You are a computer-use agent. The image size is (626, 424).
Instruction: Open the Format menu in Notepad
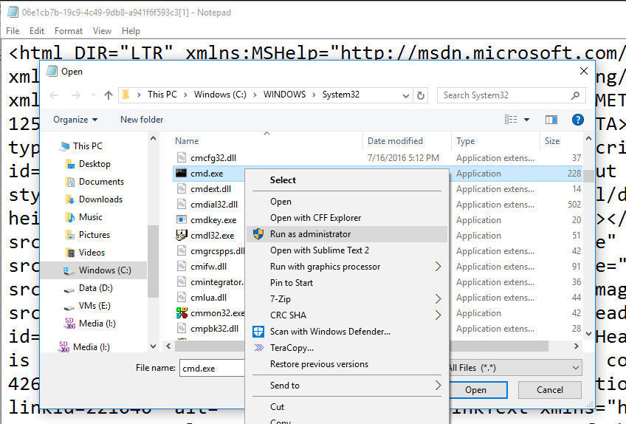[68, 31]
